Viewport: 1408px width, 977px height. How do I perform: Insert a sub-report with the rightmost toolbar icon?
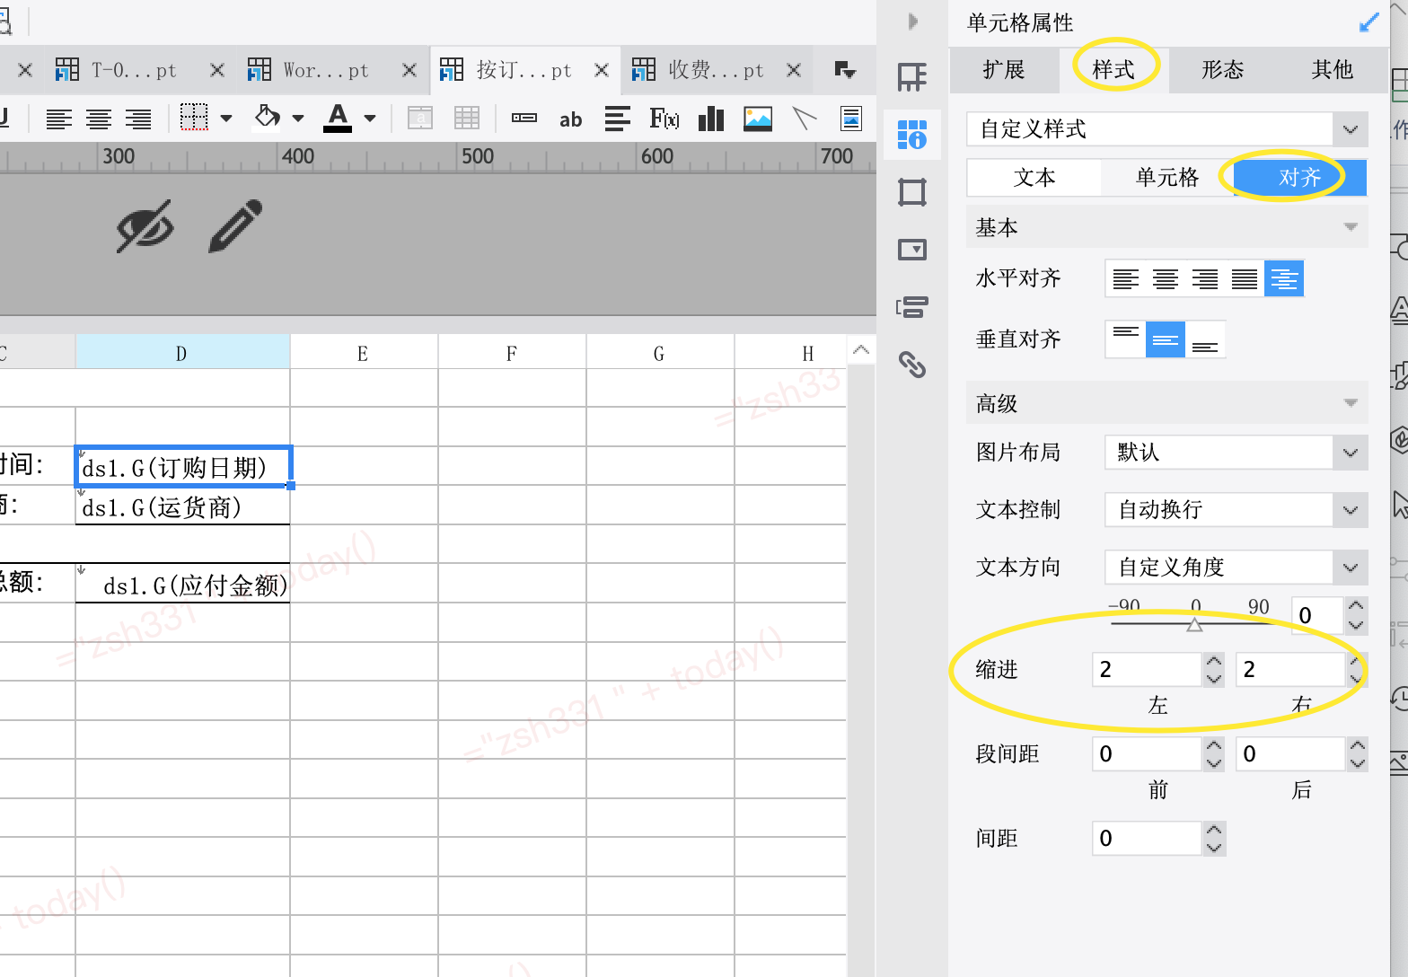[850, 118]
